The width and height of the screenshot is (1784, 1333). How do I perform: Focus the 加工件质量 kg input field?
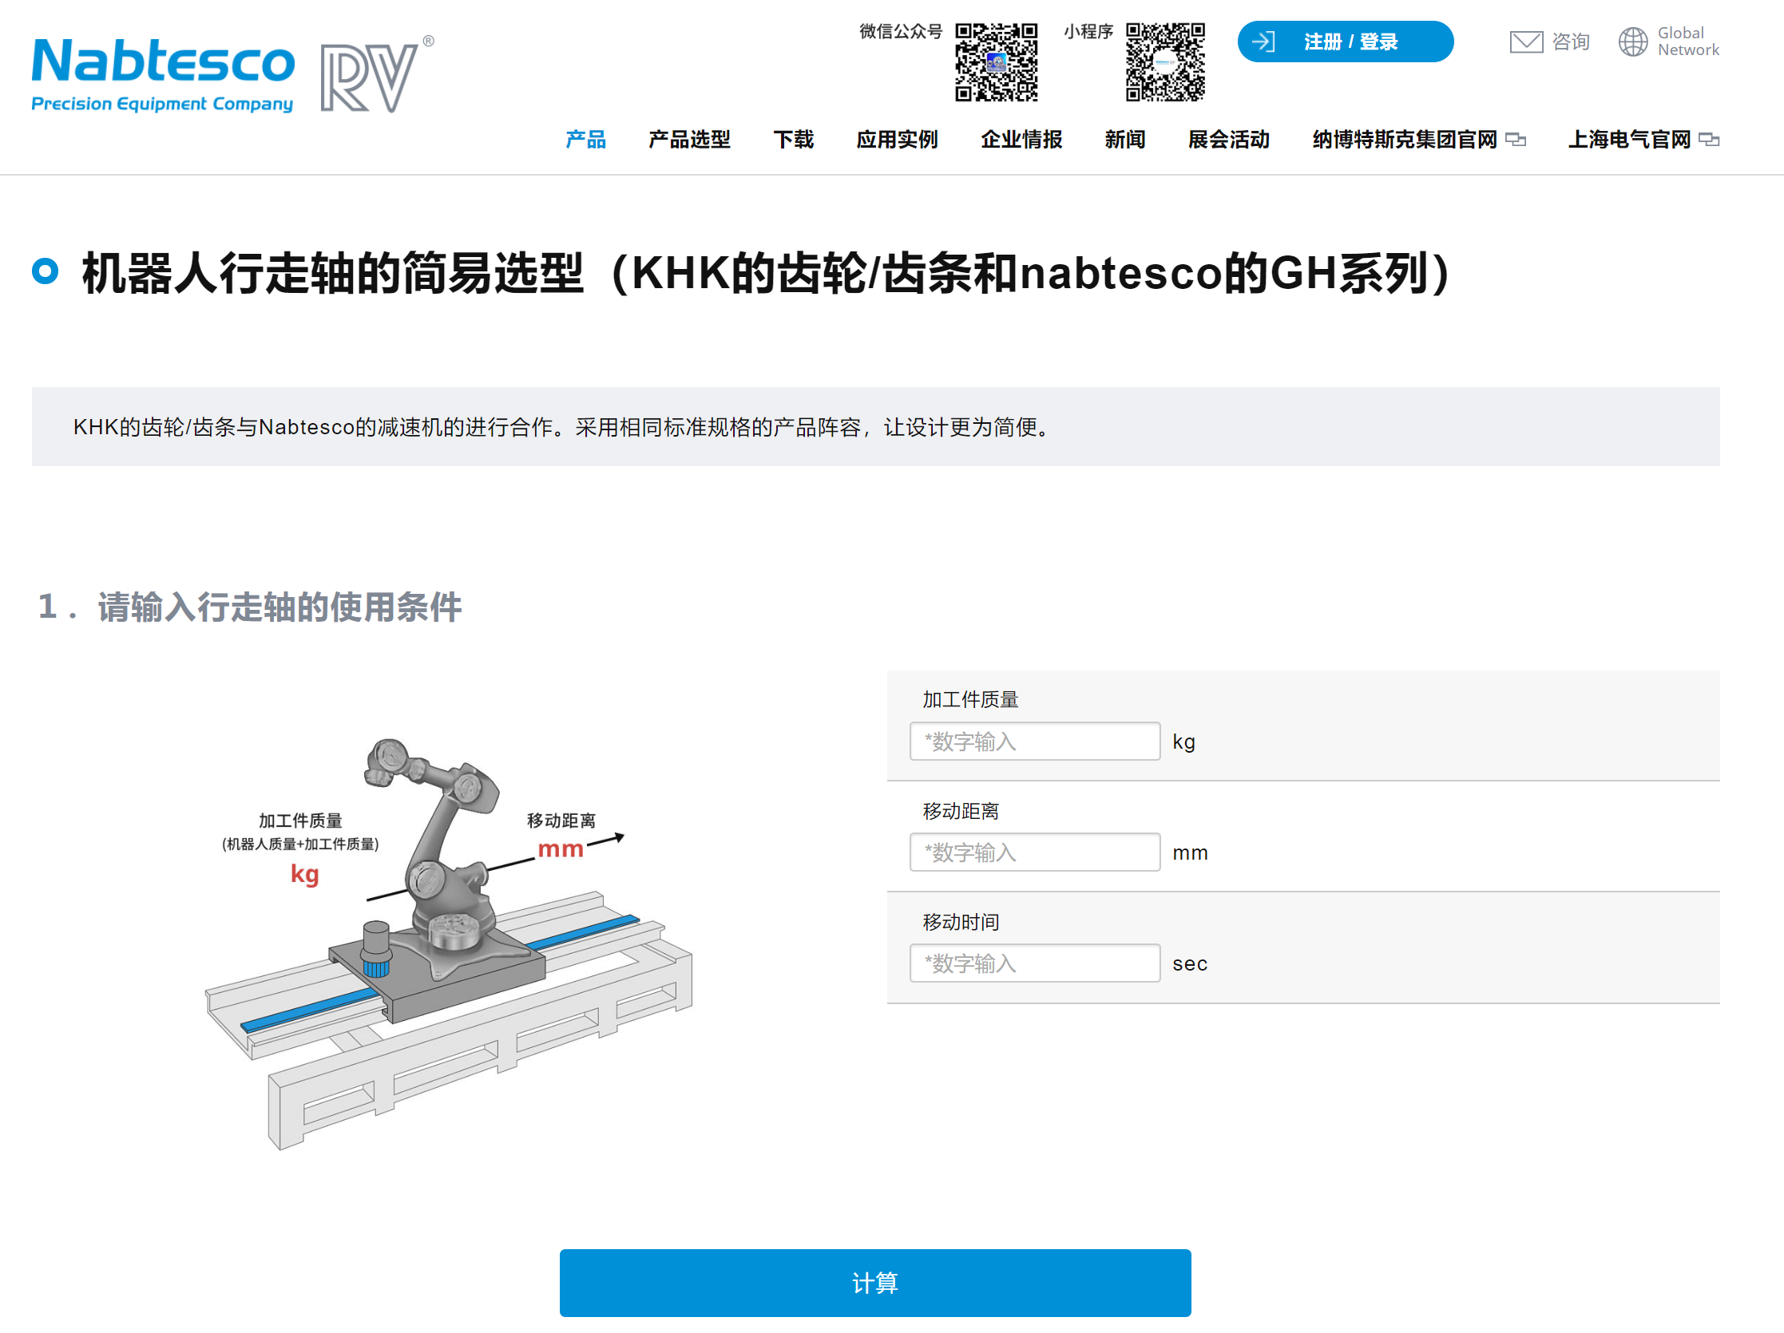[x=1035, y=742]
